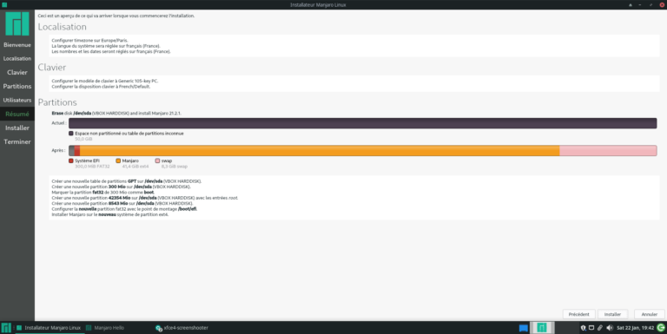667x334 pixels.
Task: Click the 'Configurer timezone sur Europe/Paris' line
Action: pos(89,41)
